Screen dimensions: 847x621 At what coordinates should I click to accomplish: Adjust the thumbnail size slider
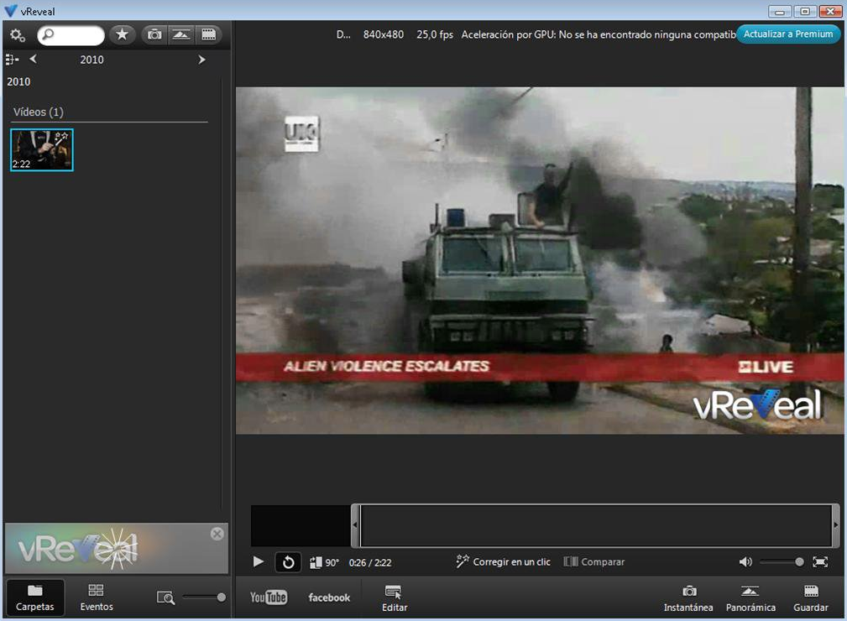pyautogui.click(x=204, y=598)
